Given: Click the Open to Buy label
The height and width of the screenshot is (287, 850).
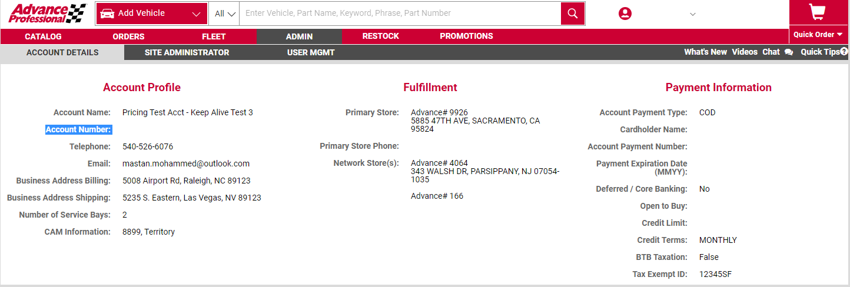Looking at the screenshot, I should (664, 206).
